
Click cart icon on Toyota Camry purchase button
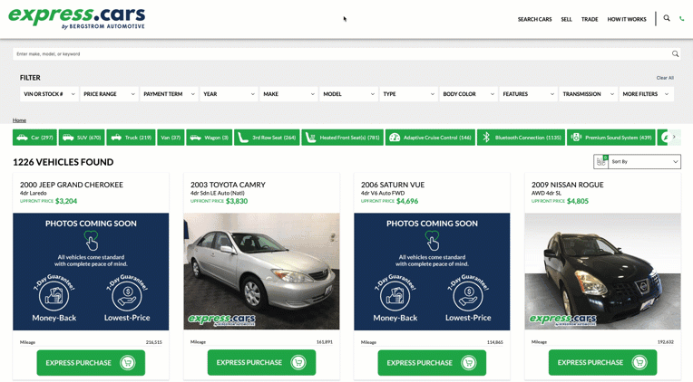tap(298, 363)
